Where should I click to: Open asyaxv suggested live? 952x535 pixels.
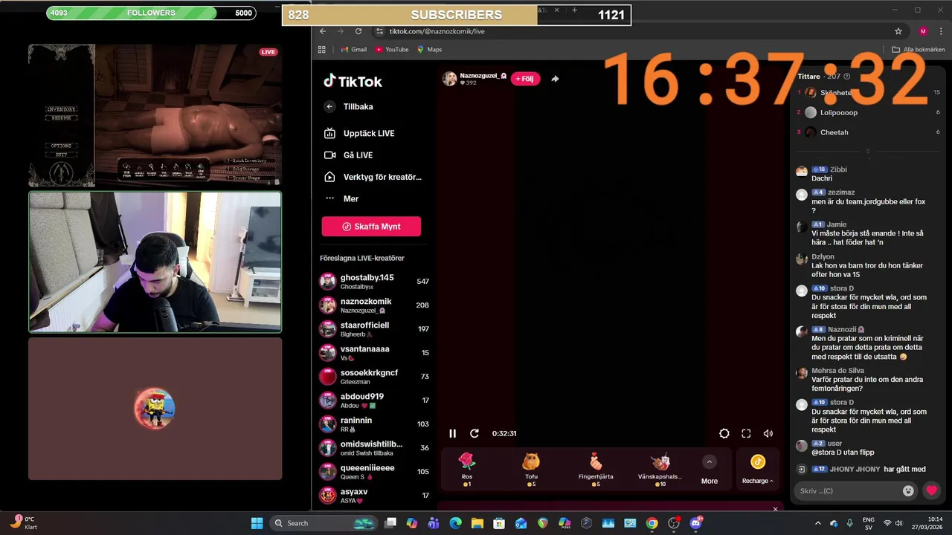(374, 496)
